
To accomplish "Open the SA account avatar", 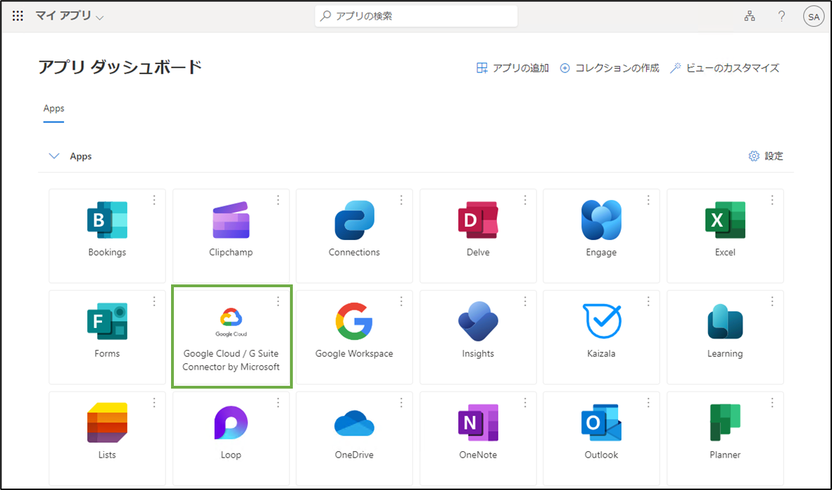I will click(x=814, y=16).
